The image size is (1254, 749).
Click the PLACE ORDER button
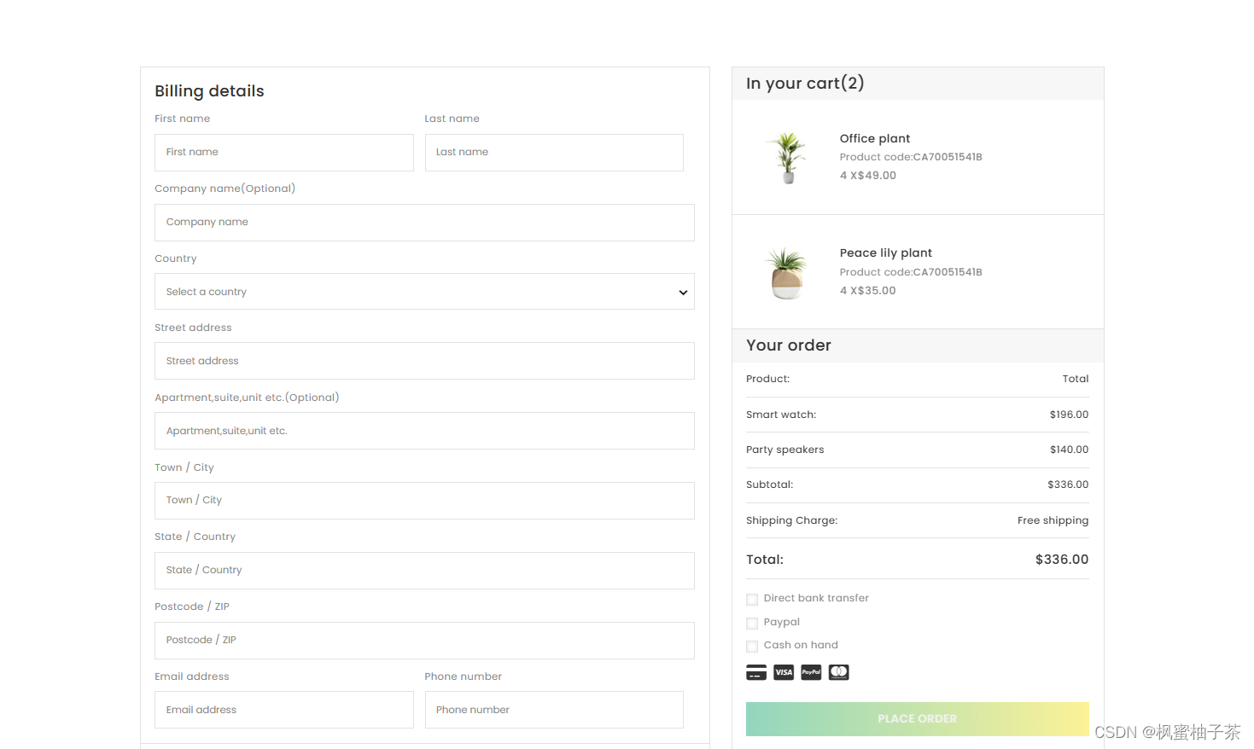[918, 719]
